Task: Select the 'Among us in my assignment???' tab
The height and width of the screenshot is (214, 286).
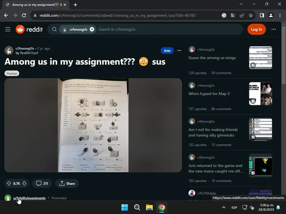Action: 35,5
